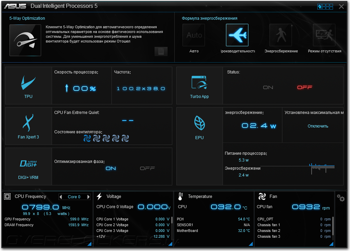Image resolution: width=350 pixels, height=251 pixels.
Task: Click the GPU Frequency row
Action: click(x=47, y=219)
